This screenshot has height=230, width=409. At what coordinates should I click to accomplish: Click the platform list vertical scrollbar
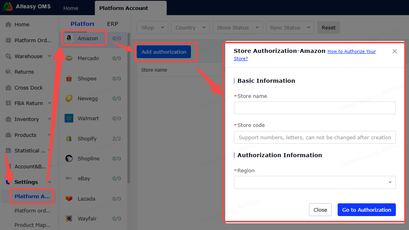[x=129, y=108]
